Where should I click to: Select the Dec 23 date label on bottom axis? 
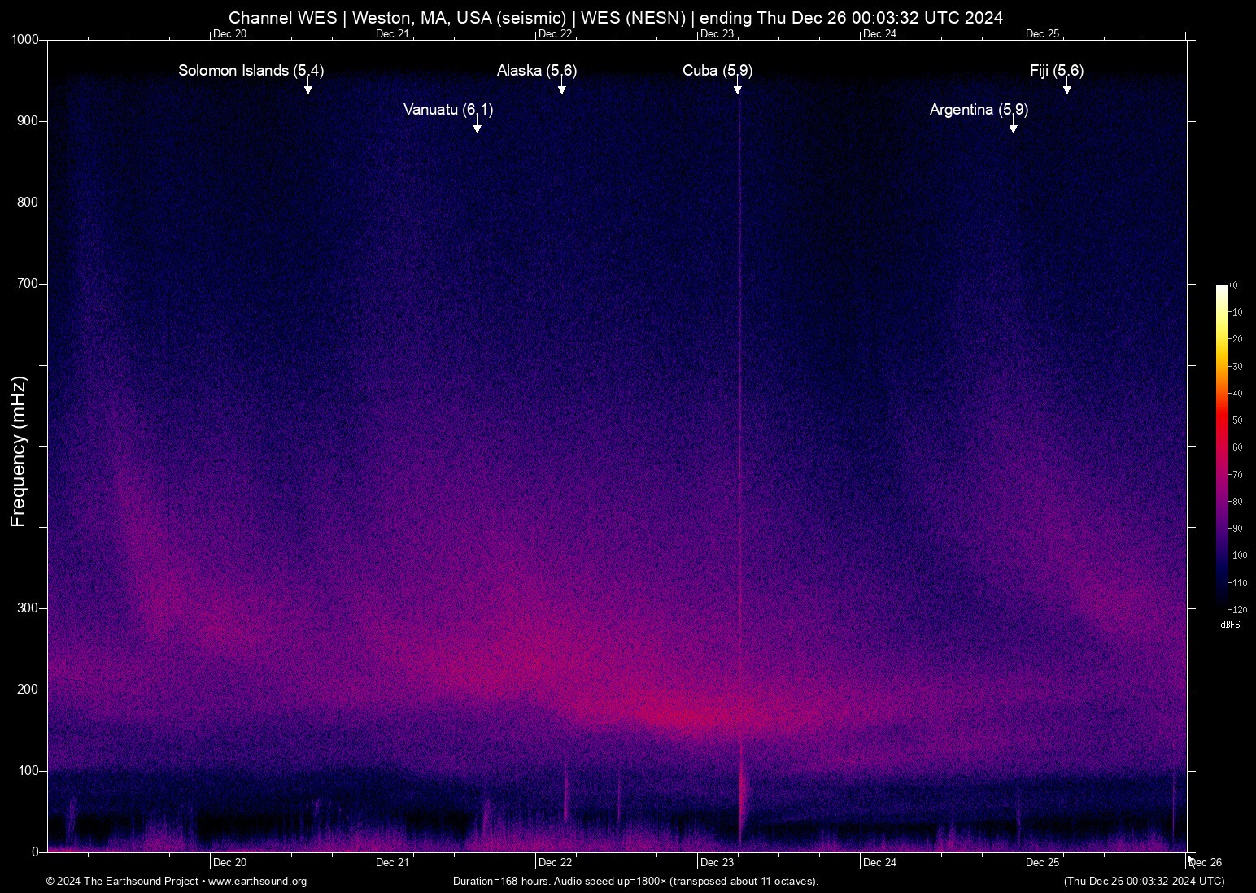tap(717, 862)
